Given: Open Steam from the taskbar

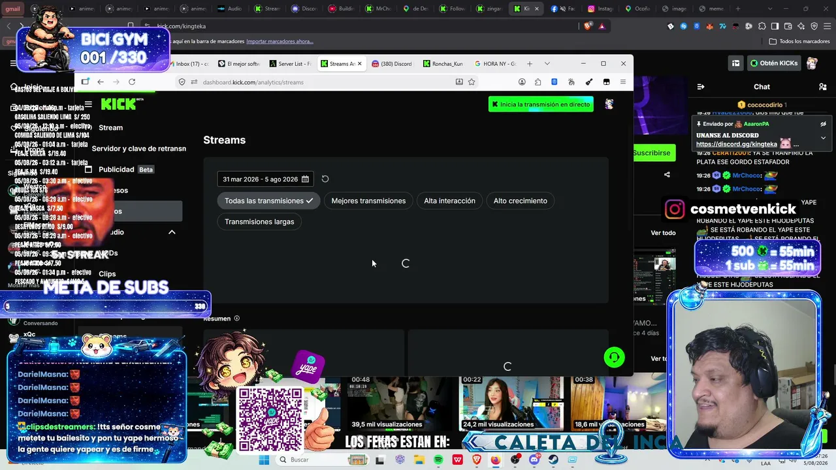Looking at the screenshot, I should coord(553,460).
